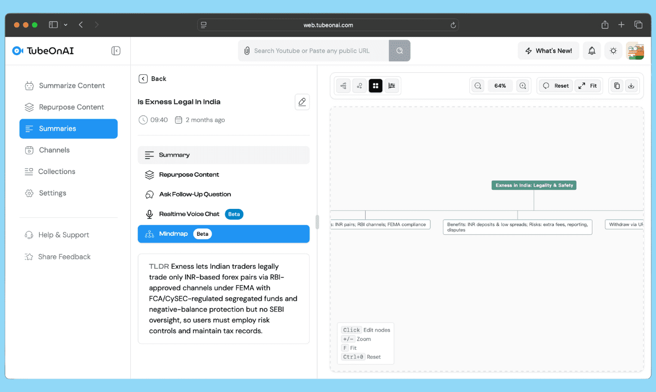Toggle light and dark theme
Image resolution: width=656 pixels, height=392 pixels.
pyautogui.click(x=613, y=51)
